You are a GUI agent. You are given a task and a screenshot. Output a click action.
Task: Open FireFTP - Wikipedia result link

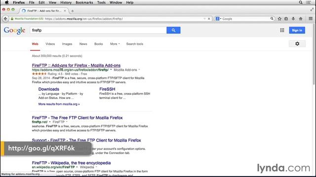[71, 163]
